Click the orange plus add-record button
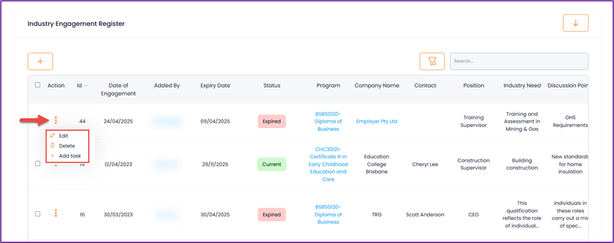The height and width of the screenshot is (243, 614). [40, 62]
